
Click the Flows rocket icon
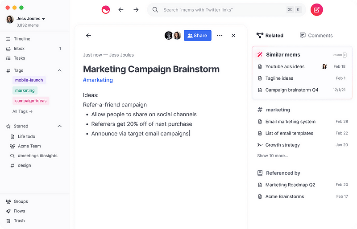8,211
